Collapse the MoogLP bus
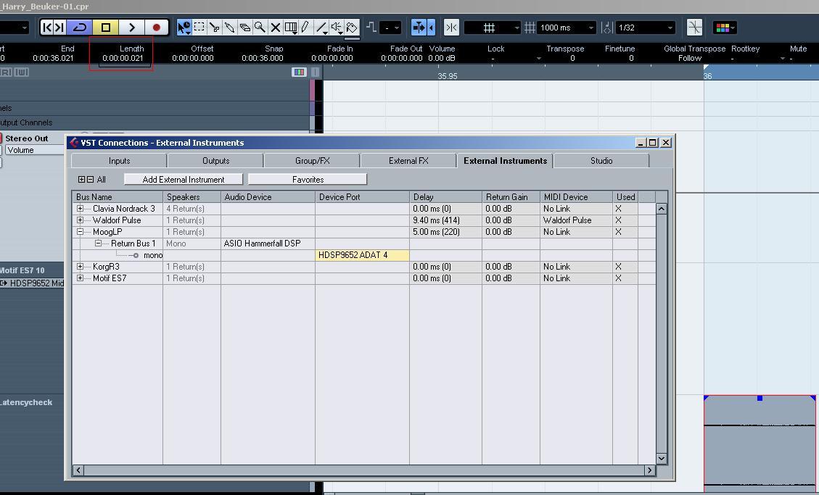This screenshot has width=819, height=495. point(80,232)
